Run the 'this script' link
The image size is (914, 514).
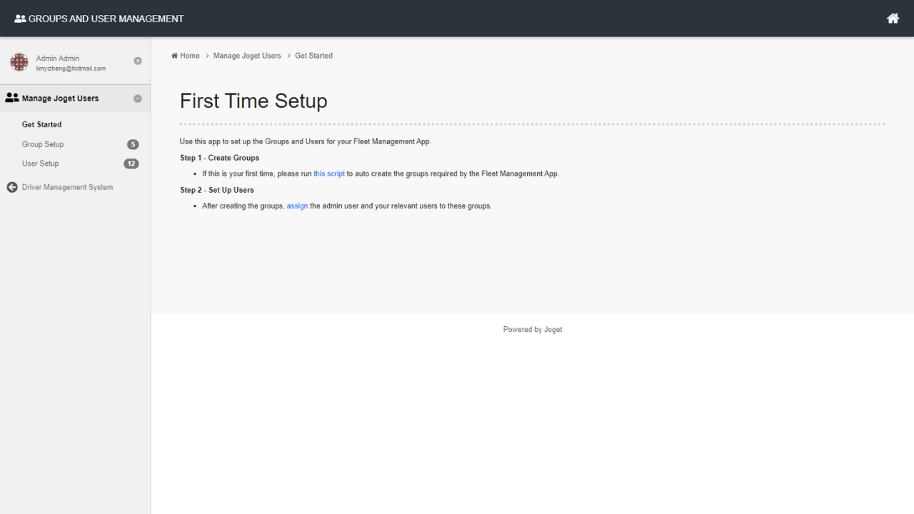(329, 173)
